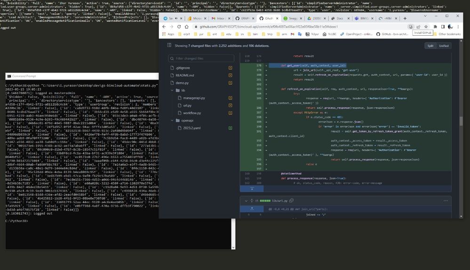470x270 pixels.
Task: Reload the GitHub commit page
Action: coord(179,27)
